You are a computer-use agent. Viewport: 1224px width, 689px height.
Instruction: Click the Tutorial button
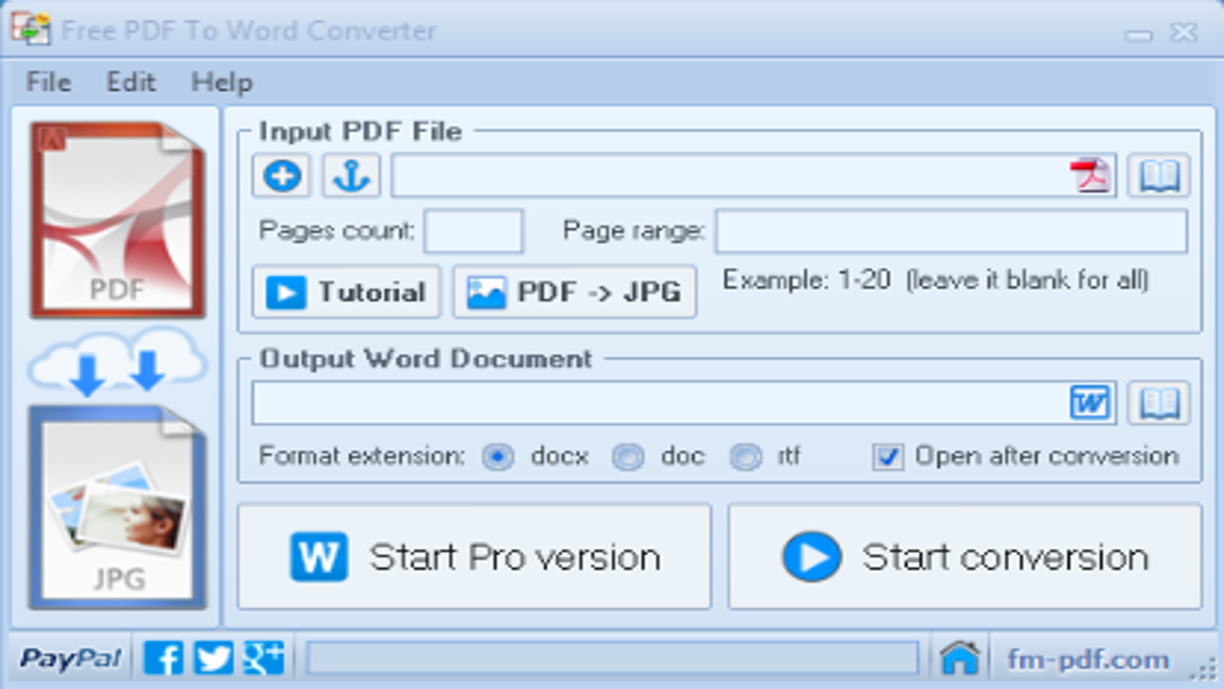tap(346, 292)
